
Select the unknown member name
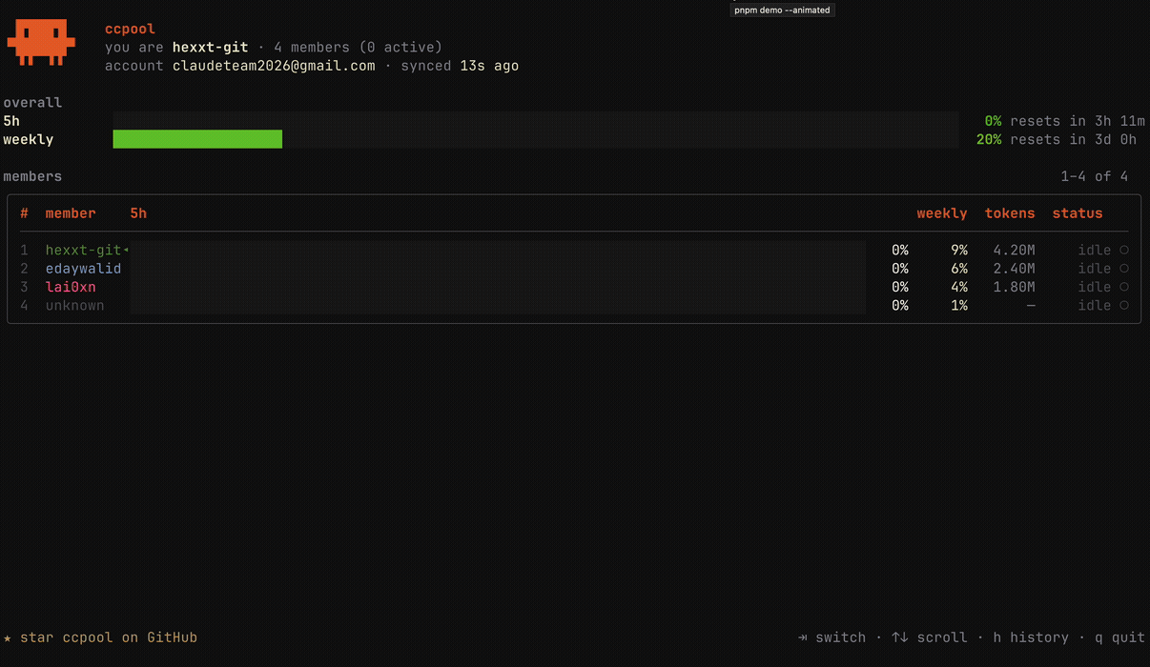[x=75, y=306]
